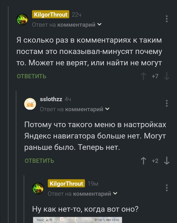Open KilgorThrout's avatar on the bottom comment

coord(38,188)
